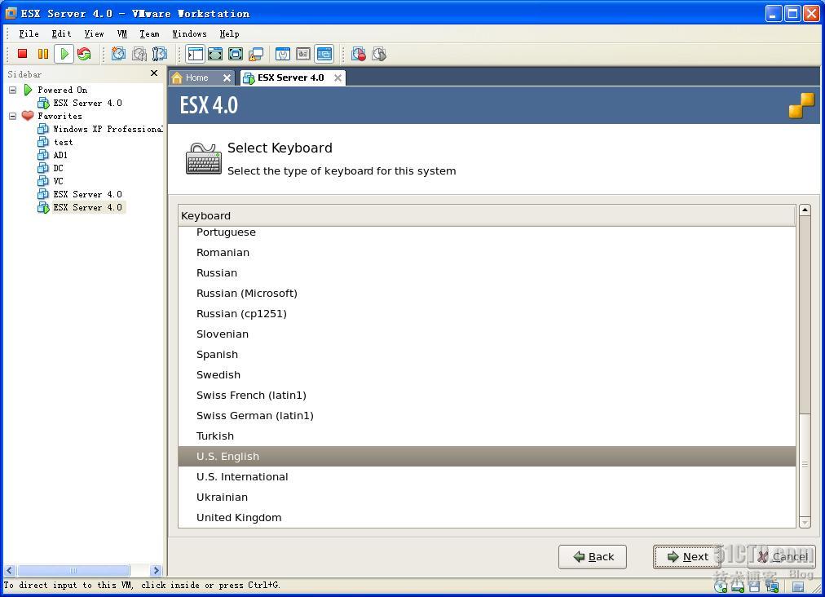Collapse the Powered On tree group

12,90
